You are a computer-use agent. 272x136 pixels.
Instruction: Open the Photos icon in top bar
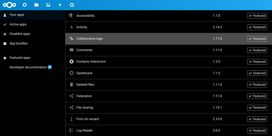pyautogui.click(x=48, y=5)
